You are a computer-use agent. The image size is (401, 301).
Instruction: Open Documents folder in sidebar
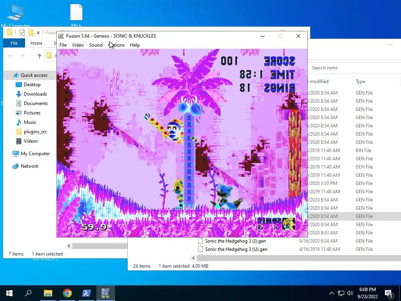(x=36, y=103)
